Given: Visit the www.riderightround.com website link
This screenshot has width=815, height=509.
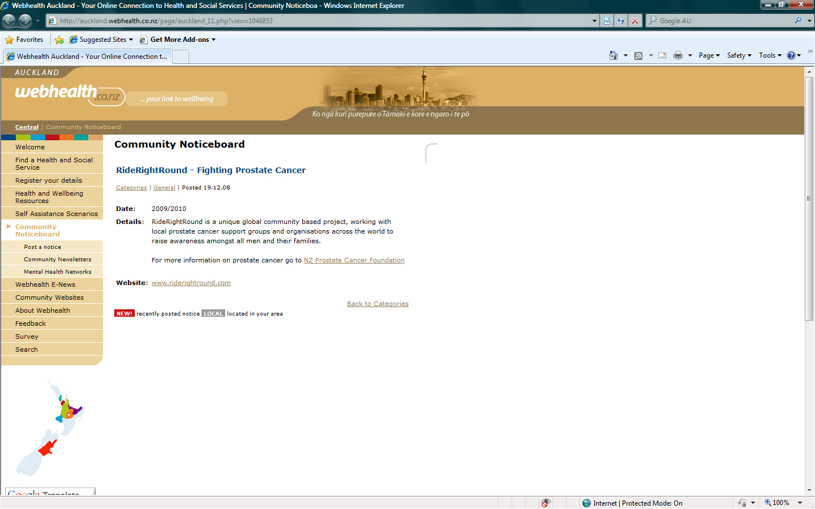Looking at the screenshot, I should [191, 283].
